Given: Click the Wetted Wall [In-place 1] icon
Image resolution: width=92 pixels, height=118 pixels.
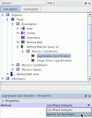Looking at the screenshot, I should tap(22, 47).
